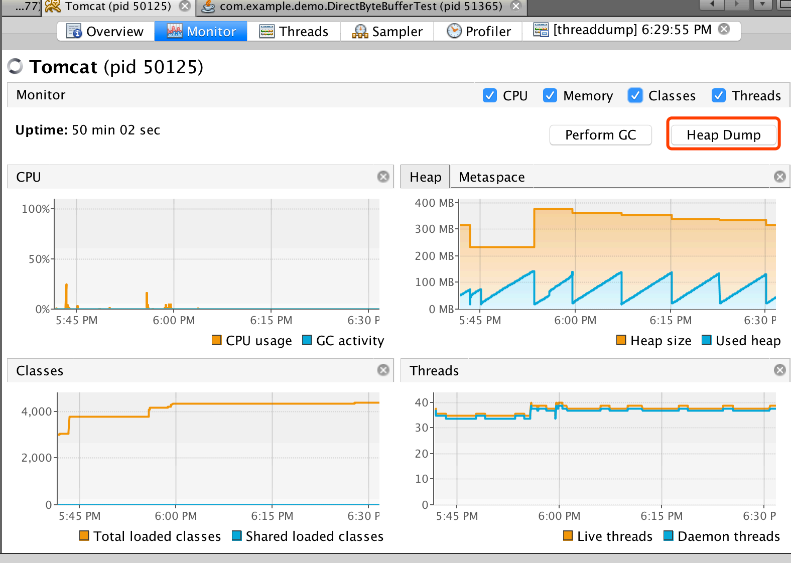Close the Heap memory chart panel
The height and width of the screenshot is (563, 791).
click(780, 177)
